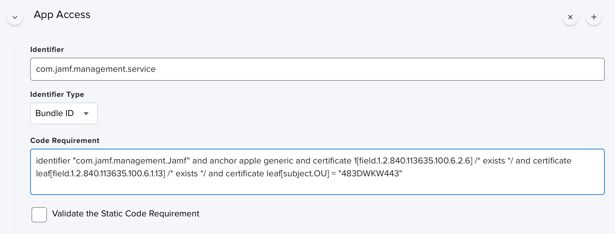Place cursor on "483DWKW443" in code requirement
The width and height of the screenshot is (615, 234).
coord(370,173)
